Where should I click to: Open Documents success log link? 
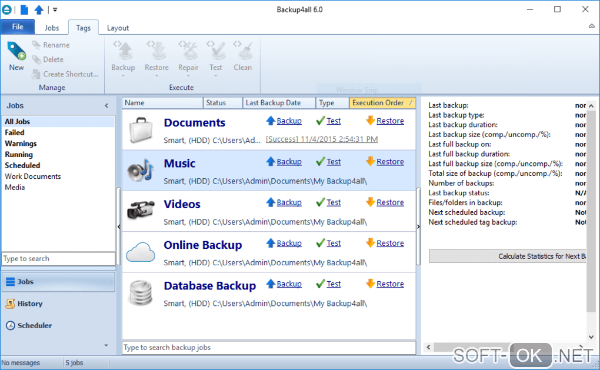click(322, 139)
